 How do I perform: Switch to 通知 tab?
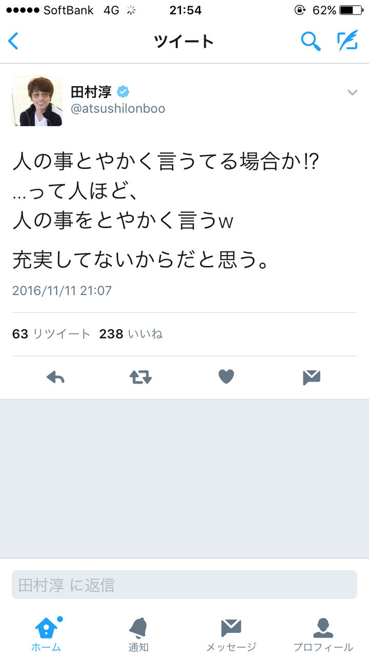coord(138,634)
